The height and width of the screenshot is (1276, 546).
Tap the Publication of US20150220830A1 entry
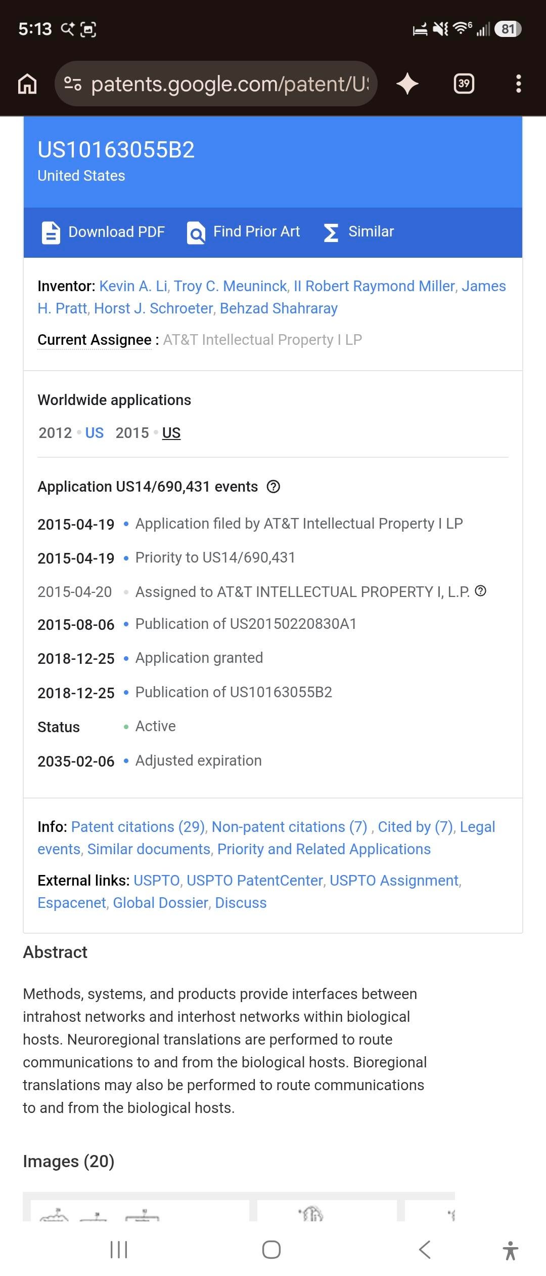click(246, 624)
